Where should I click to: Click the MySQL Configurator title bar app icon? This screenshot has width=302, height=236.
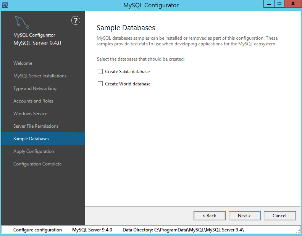pos(5,5)
